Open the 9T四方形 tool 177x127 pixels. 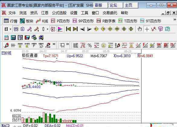pyautogui.click(x=151, y=21)
